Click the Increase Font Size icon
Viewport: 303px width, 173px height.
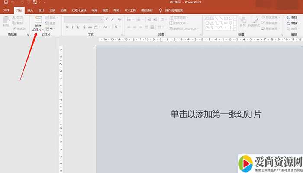point(106,20)
